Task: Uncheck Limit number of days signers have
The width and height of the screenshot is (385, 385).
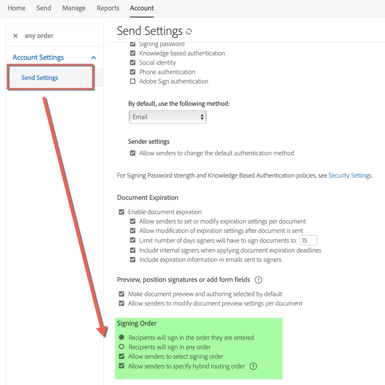Action: 133,240
